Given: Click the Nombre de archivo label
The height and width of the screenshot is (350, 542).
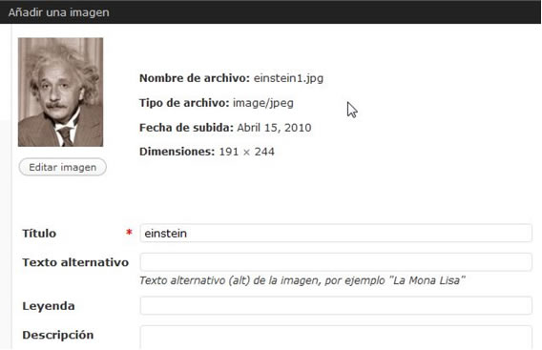Looking at the screenshot, I should coord(195,78).
